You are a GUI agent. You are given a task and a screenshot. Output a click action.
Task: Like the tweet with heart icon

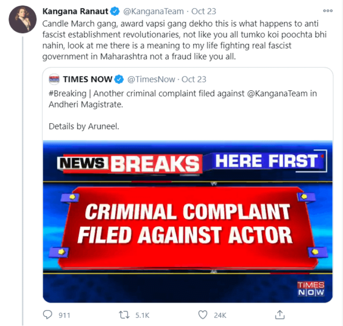203,315
